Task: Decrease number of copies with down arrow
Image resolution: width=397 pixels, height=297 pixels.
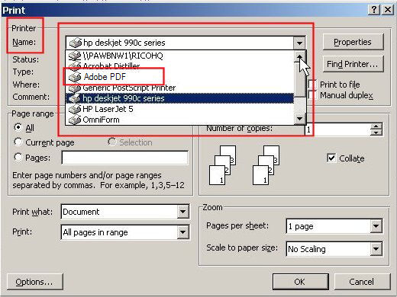Action: point(376,133)
